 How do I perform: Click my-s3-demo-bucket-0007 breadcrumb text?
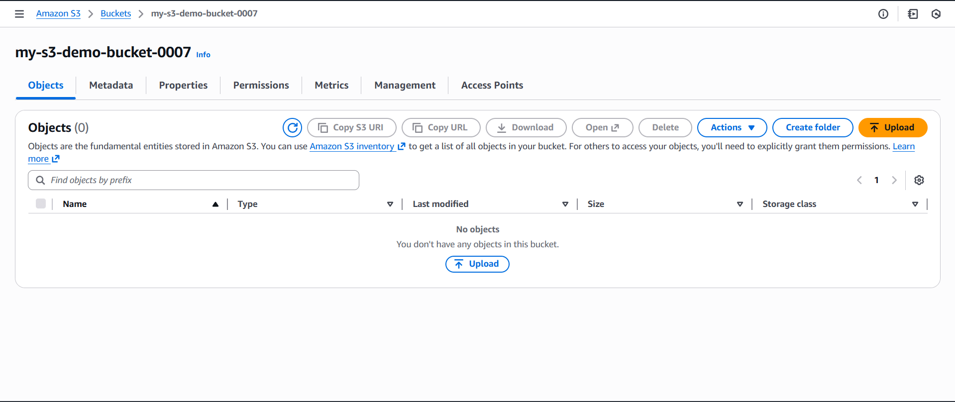pyautogui.click(x=204, y=13)
